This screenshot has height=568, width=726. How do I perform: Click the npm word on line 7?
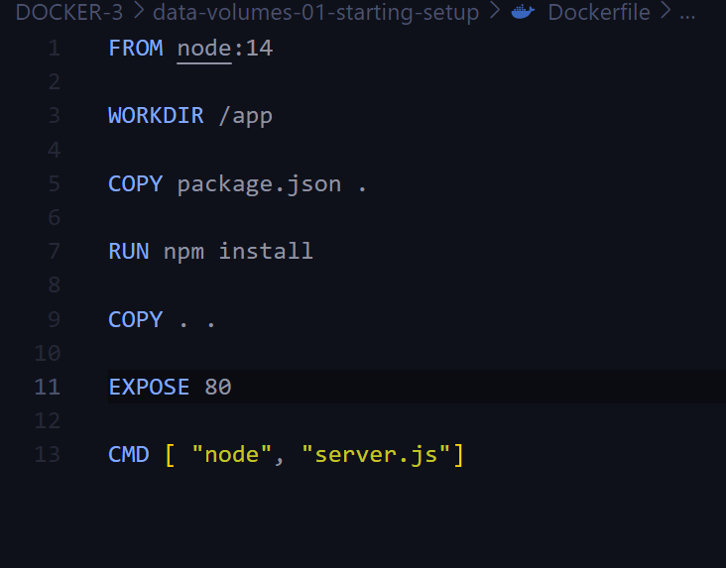click(x=183, y=253)
